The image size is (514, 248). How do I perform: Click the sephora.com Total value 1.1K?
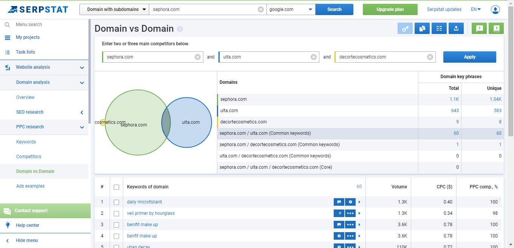454,99
